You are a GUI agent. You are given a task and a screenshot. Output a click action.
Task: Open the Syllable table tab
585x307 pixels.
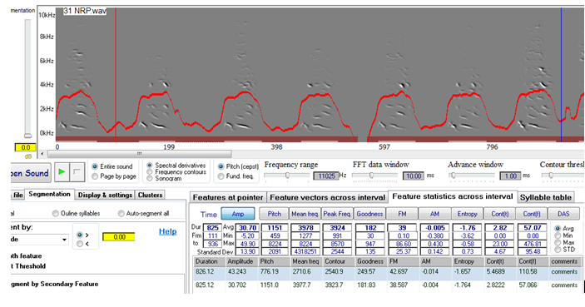point(545,197)
